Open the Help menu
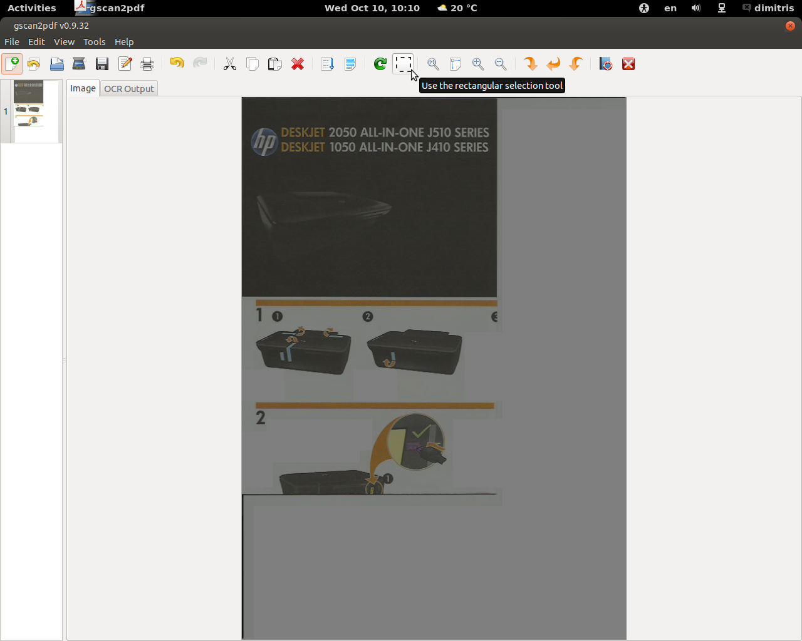802x641 pixels. [124, 42]
